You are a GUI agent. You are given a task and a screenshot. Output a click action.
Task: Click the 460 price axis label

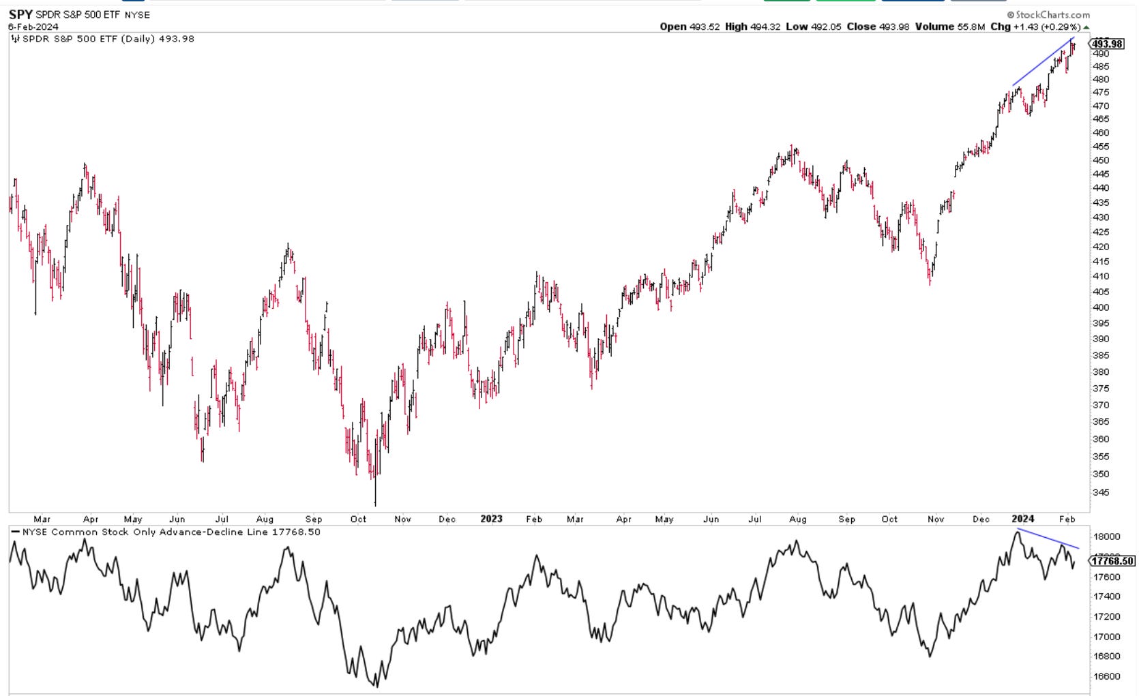tap(1101, 133)
